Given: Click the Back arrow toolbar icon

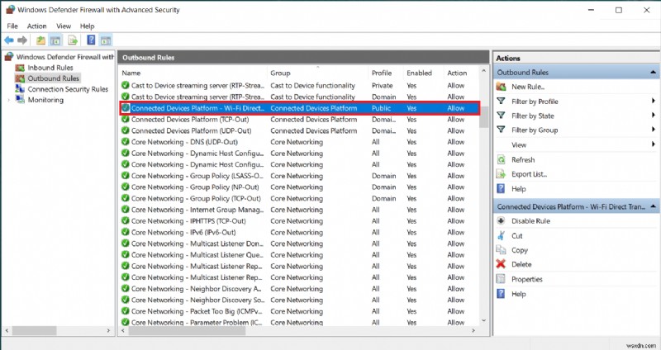Looking at the screenshot, I should [9, 40].
